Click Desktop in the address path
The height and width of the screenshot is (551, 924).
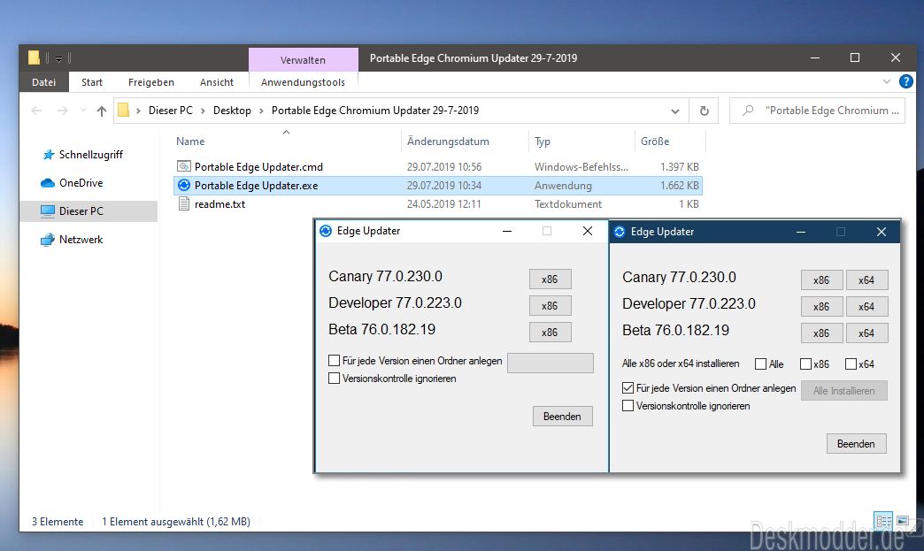click(x=232, y=111)
